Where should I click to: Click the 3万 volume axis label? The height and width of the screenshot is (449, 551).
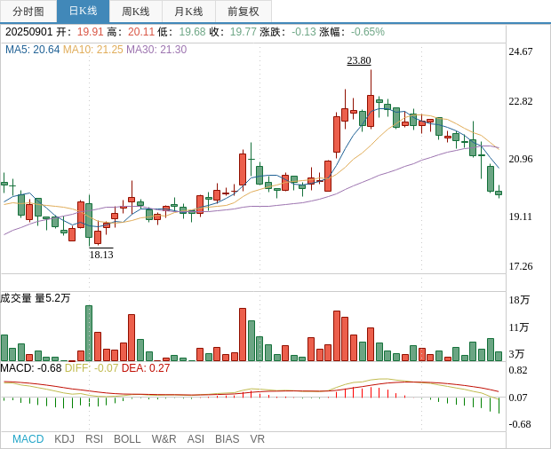(x=516, y=354)
